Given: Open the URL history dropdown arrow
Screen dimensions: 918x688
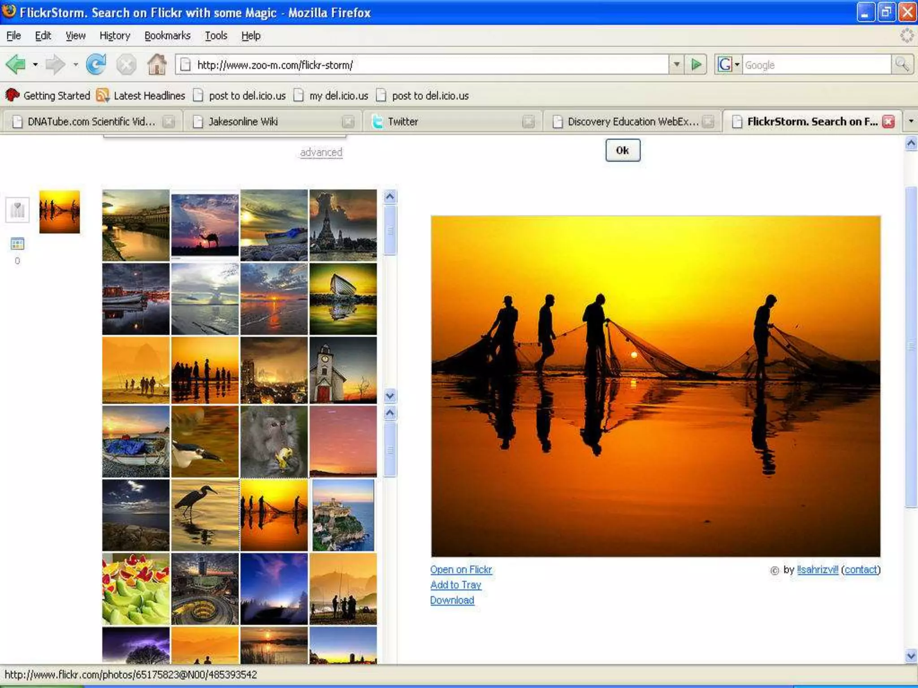Looking at the screenshot, I should pos(676,65).
